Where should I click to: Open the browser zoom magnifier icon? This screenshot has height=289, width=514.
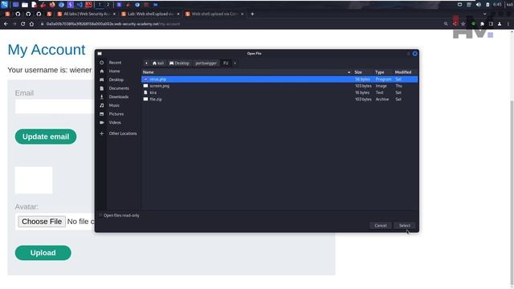(x=446, y=24)
